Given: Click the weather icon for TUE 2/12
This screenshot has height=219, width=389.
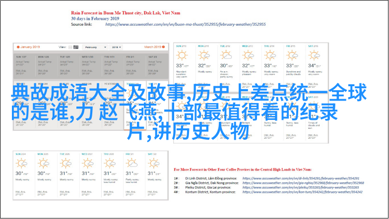Looking at the screenshot, I should pyautogui.click(x=226, y=55).
